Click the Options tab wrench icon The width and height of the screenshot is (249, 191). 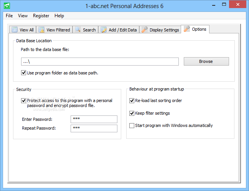(187, 29)
